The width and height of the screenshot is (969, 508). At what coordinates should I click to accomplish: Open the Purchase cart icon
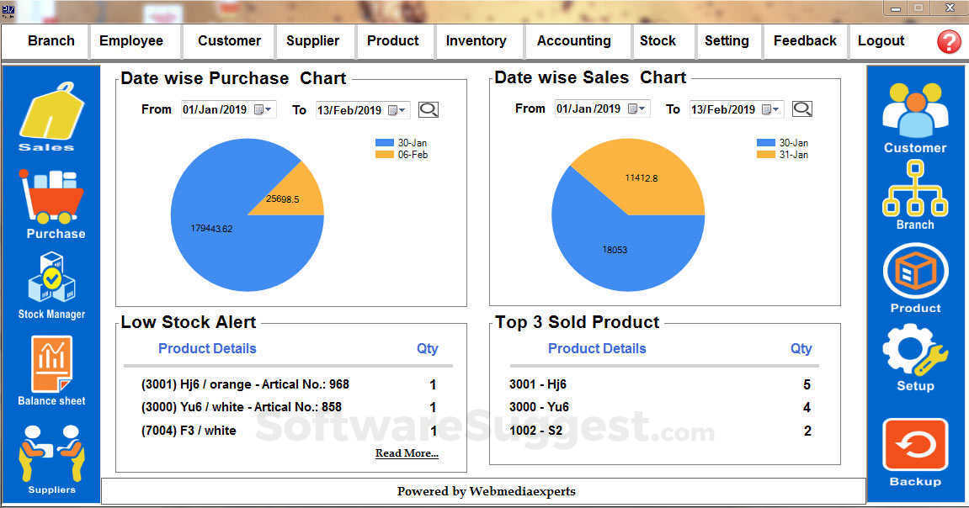click(x=52, y=198)
